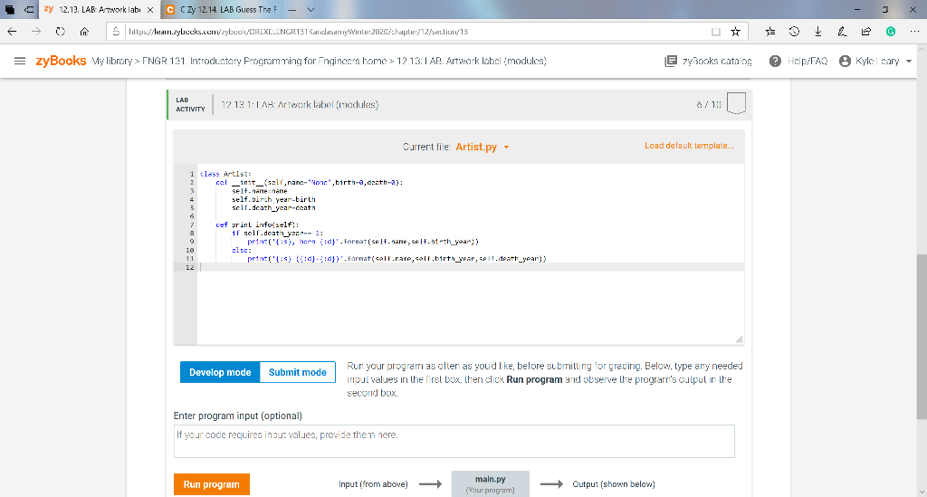Image resolution: width=927 pixels, height=497 pixels.
Task: Click the URL address bar
Action: 414,32
